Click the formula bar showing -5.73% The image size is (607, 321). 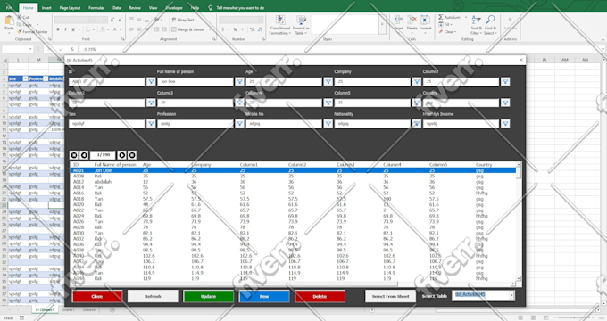click(341, 49)
